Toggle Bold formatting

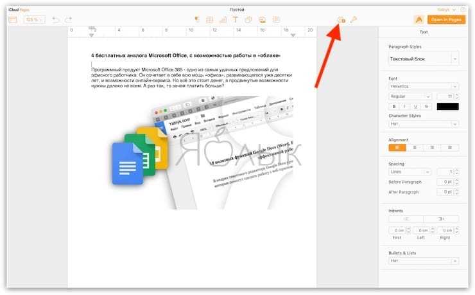click(x=393, y=107)
